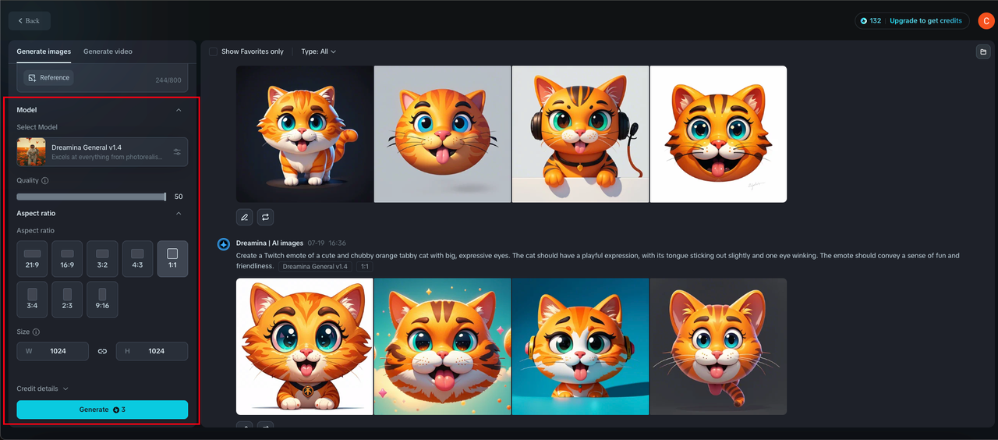
Task: Add a Reference image
Action: click(x=48, y=78)
